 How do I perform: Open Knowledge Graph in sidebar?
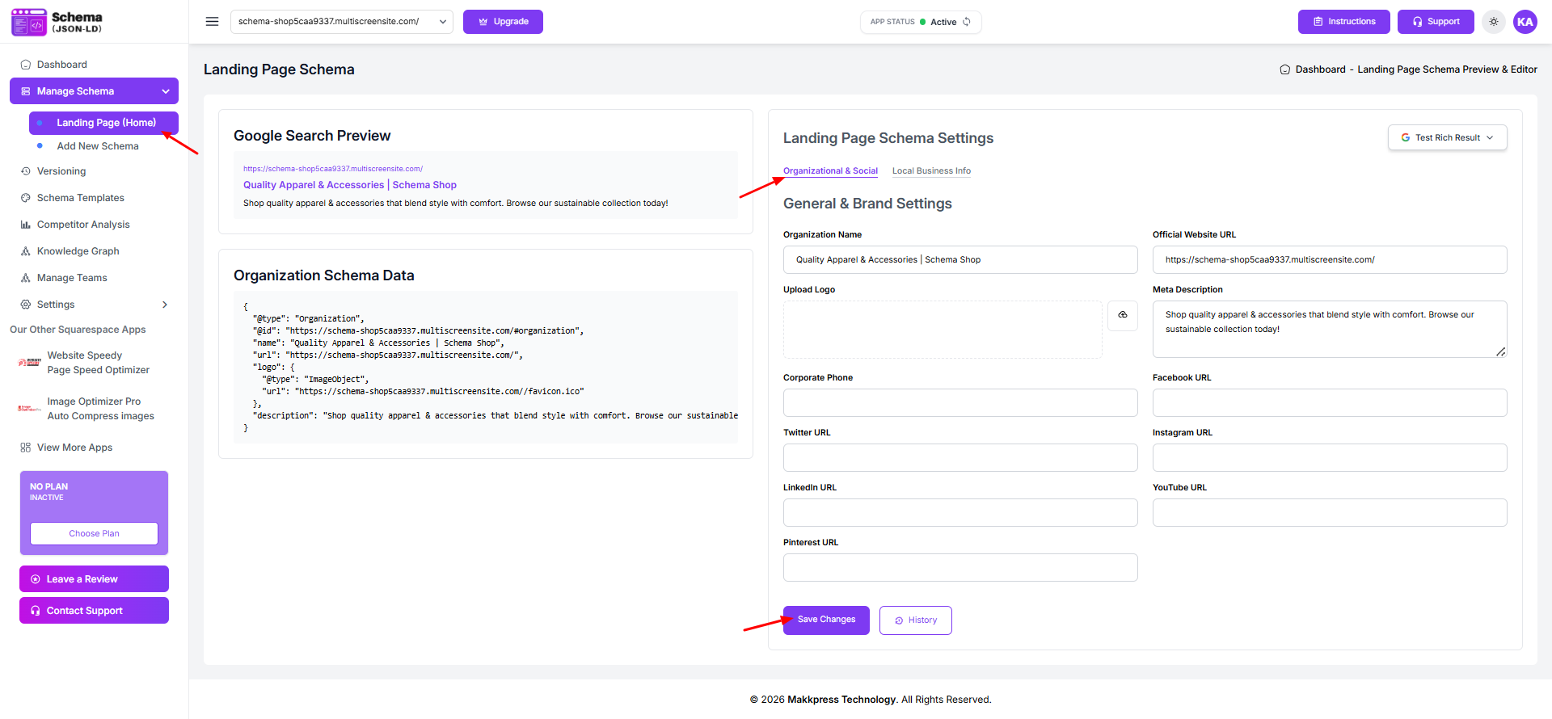78,251
